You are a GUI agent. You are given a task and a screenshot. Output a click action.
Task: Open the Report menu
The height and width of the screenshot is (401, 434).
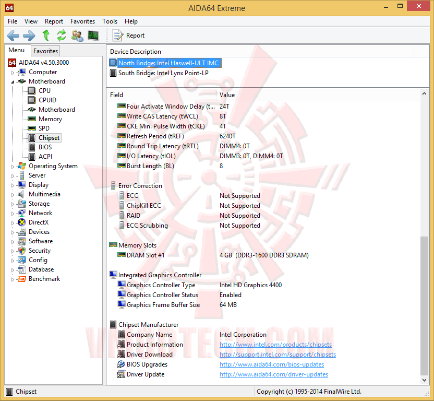pyautogui.click(x=54, y=21)
